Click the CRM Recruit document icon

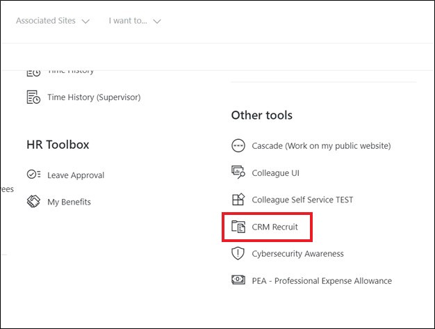click(x=238, y=227)
